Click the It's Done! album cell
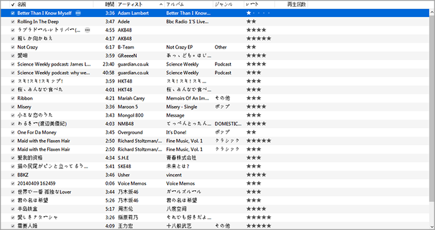435x230 pixels. coord(176,132)
